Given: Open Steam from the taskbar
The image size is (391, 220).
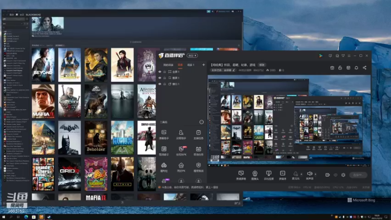Looking at the screenshot, I should click(49, 217).
